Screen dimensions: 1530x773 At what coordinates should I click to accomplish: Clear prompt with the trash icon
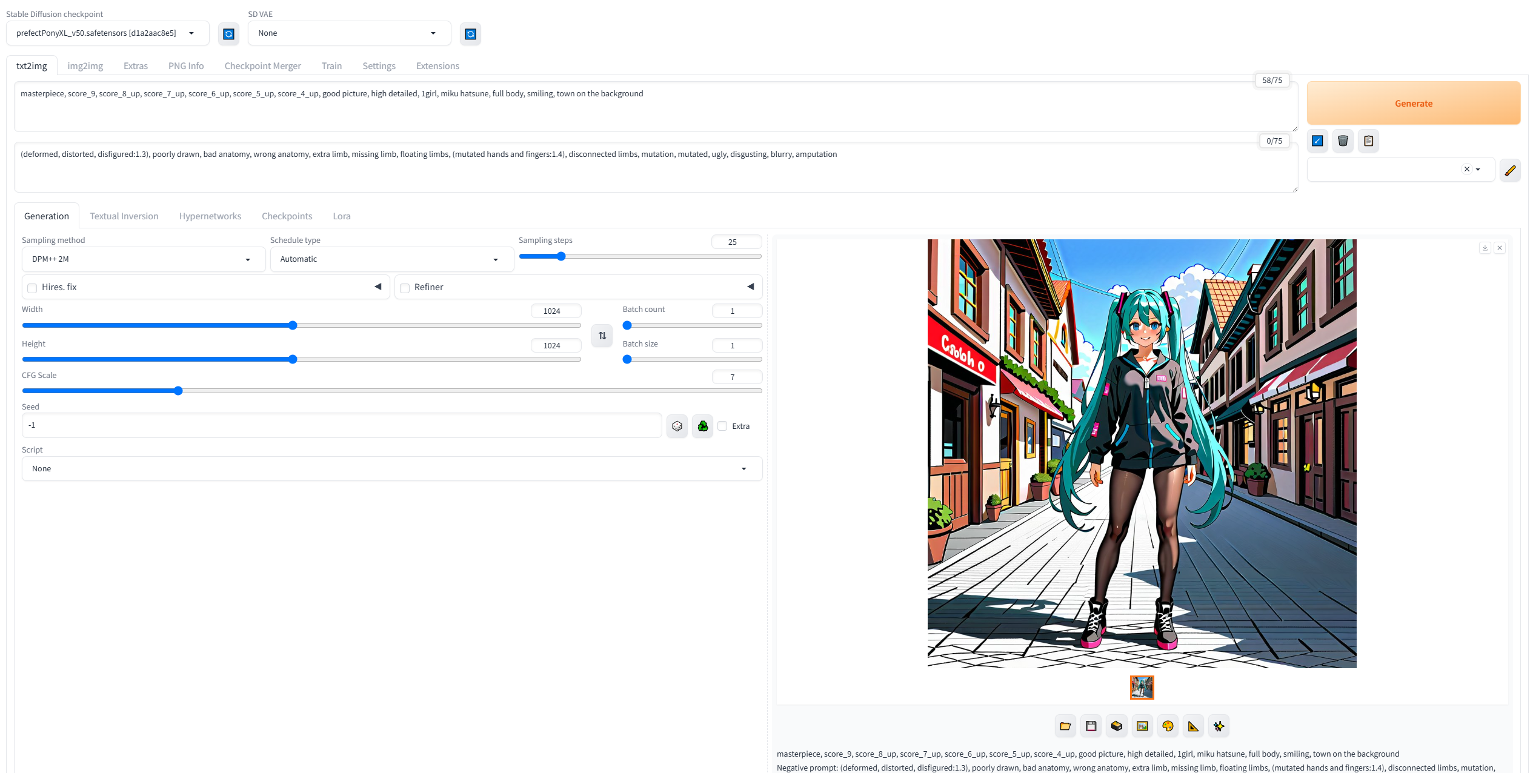1343,141
